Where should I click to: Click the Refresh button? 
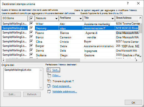coord(32,94)
